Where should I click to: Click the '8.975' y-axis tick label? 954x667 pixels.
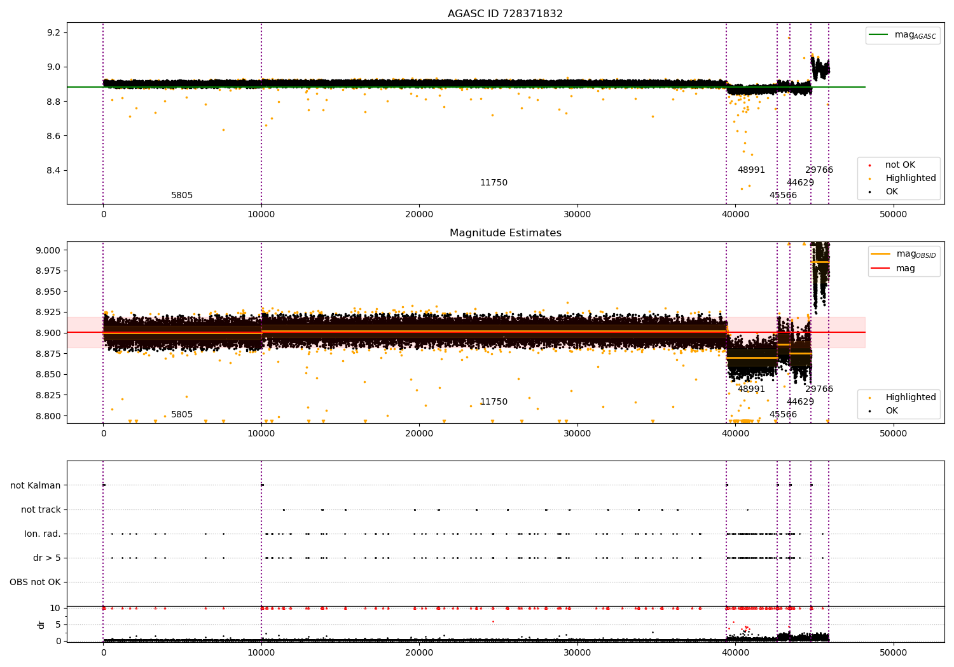[48, 271]
